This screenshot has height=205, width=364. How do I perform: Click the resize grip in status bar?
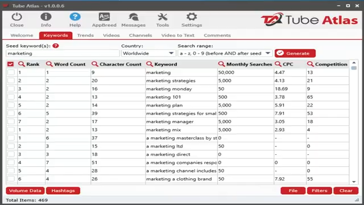(x=357, y=200)
